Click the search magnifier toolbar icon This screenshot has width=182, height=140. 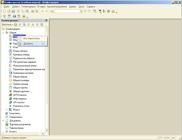[52, 11]
